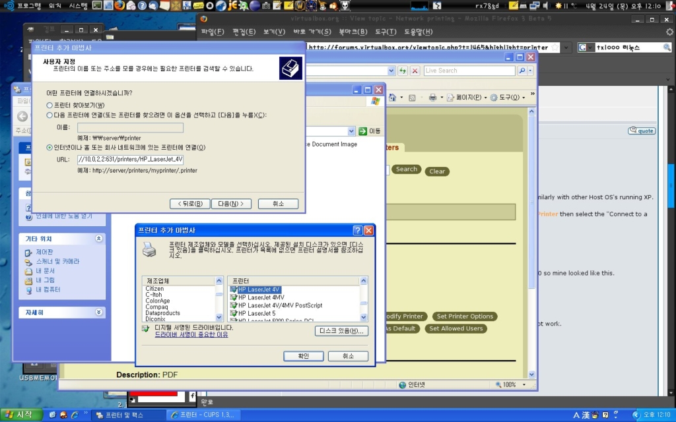Click the XP '시작' Start button
676x422 pixels.
click(x=21, y=415)
